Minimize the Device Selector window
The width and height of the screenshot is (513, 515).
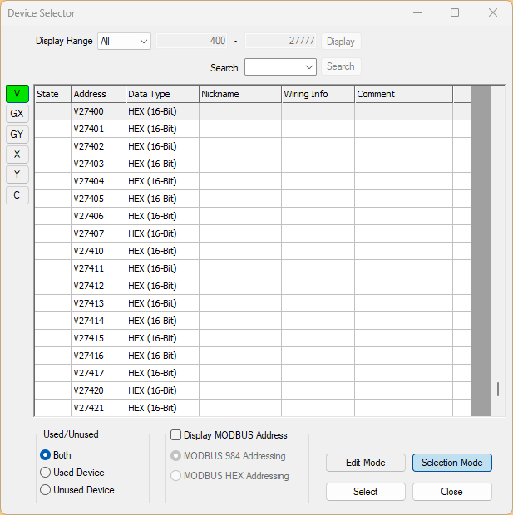[x=417, y=12]
